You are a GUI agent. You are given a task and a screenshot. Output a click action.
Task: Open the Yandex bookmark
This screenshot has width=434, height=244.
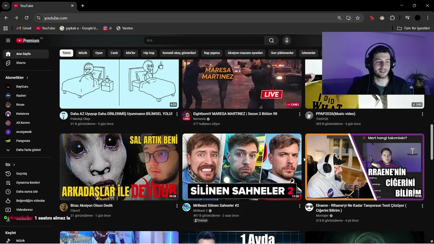pos(124,28)
